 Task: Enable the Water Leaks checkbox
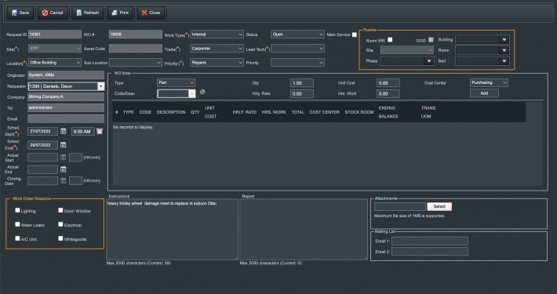[x=17, y=224]
